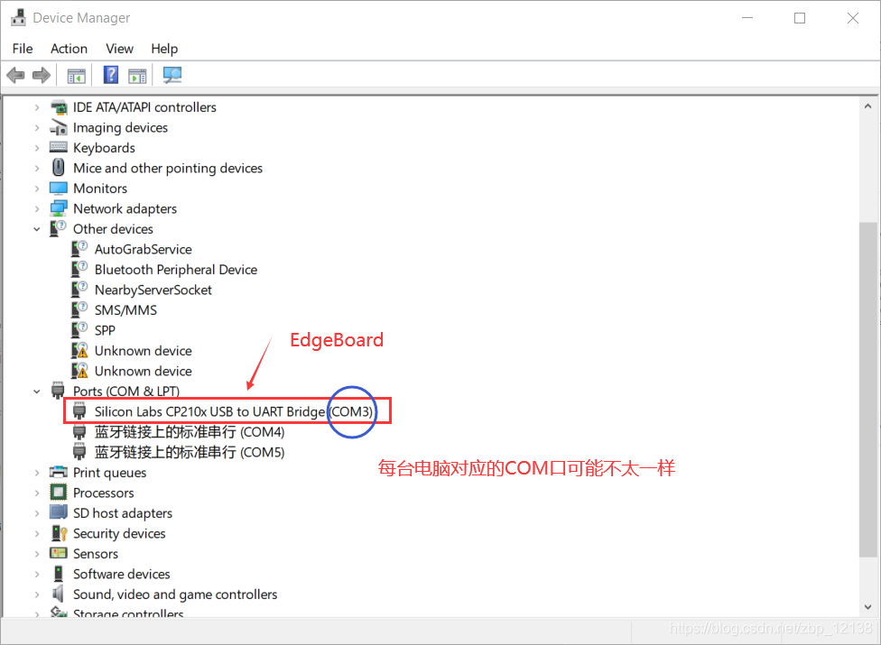Select the Sound, video and game controllers label
881x645 pixels.
click(175, 594)
